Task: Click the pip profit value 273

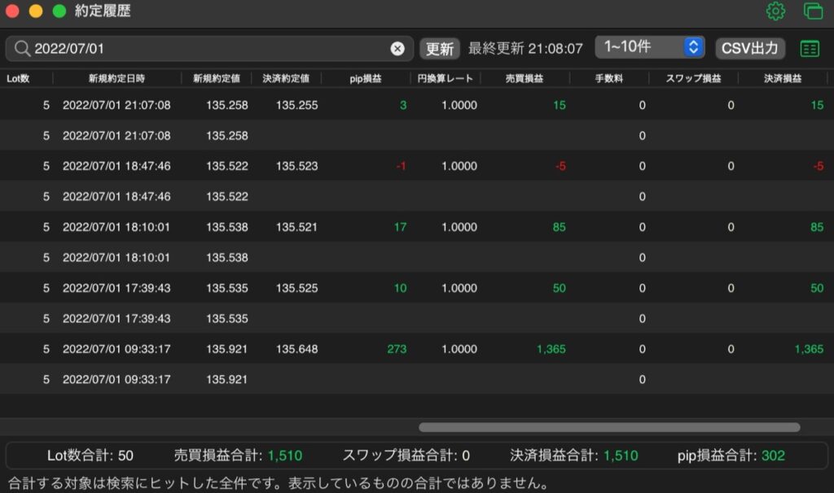Action: point(397,349)
